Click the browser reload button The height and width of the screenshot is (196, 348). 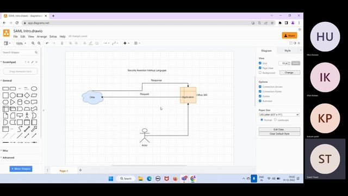click(x=17, y=23)
